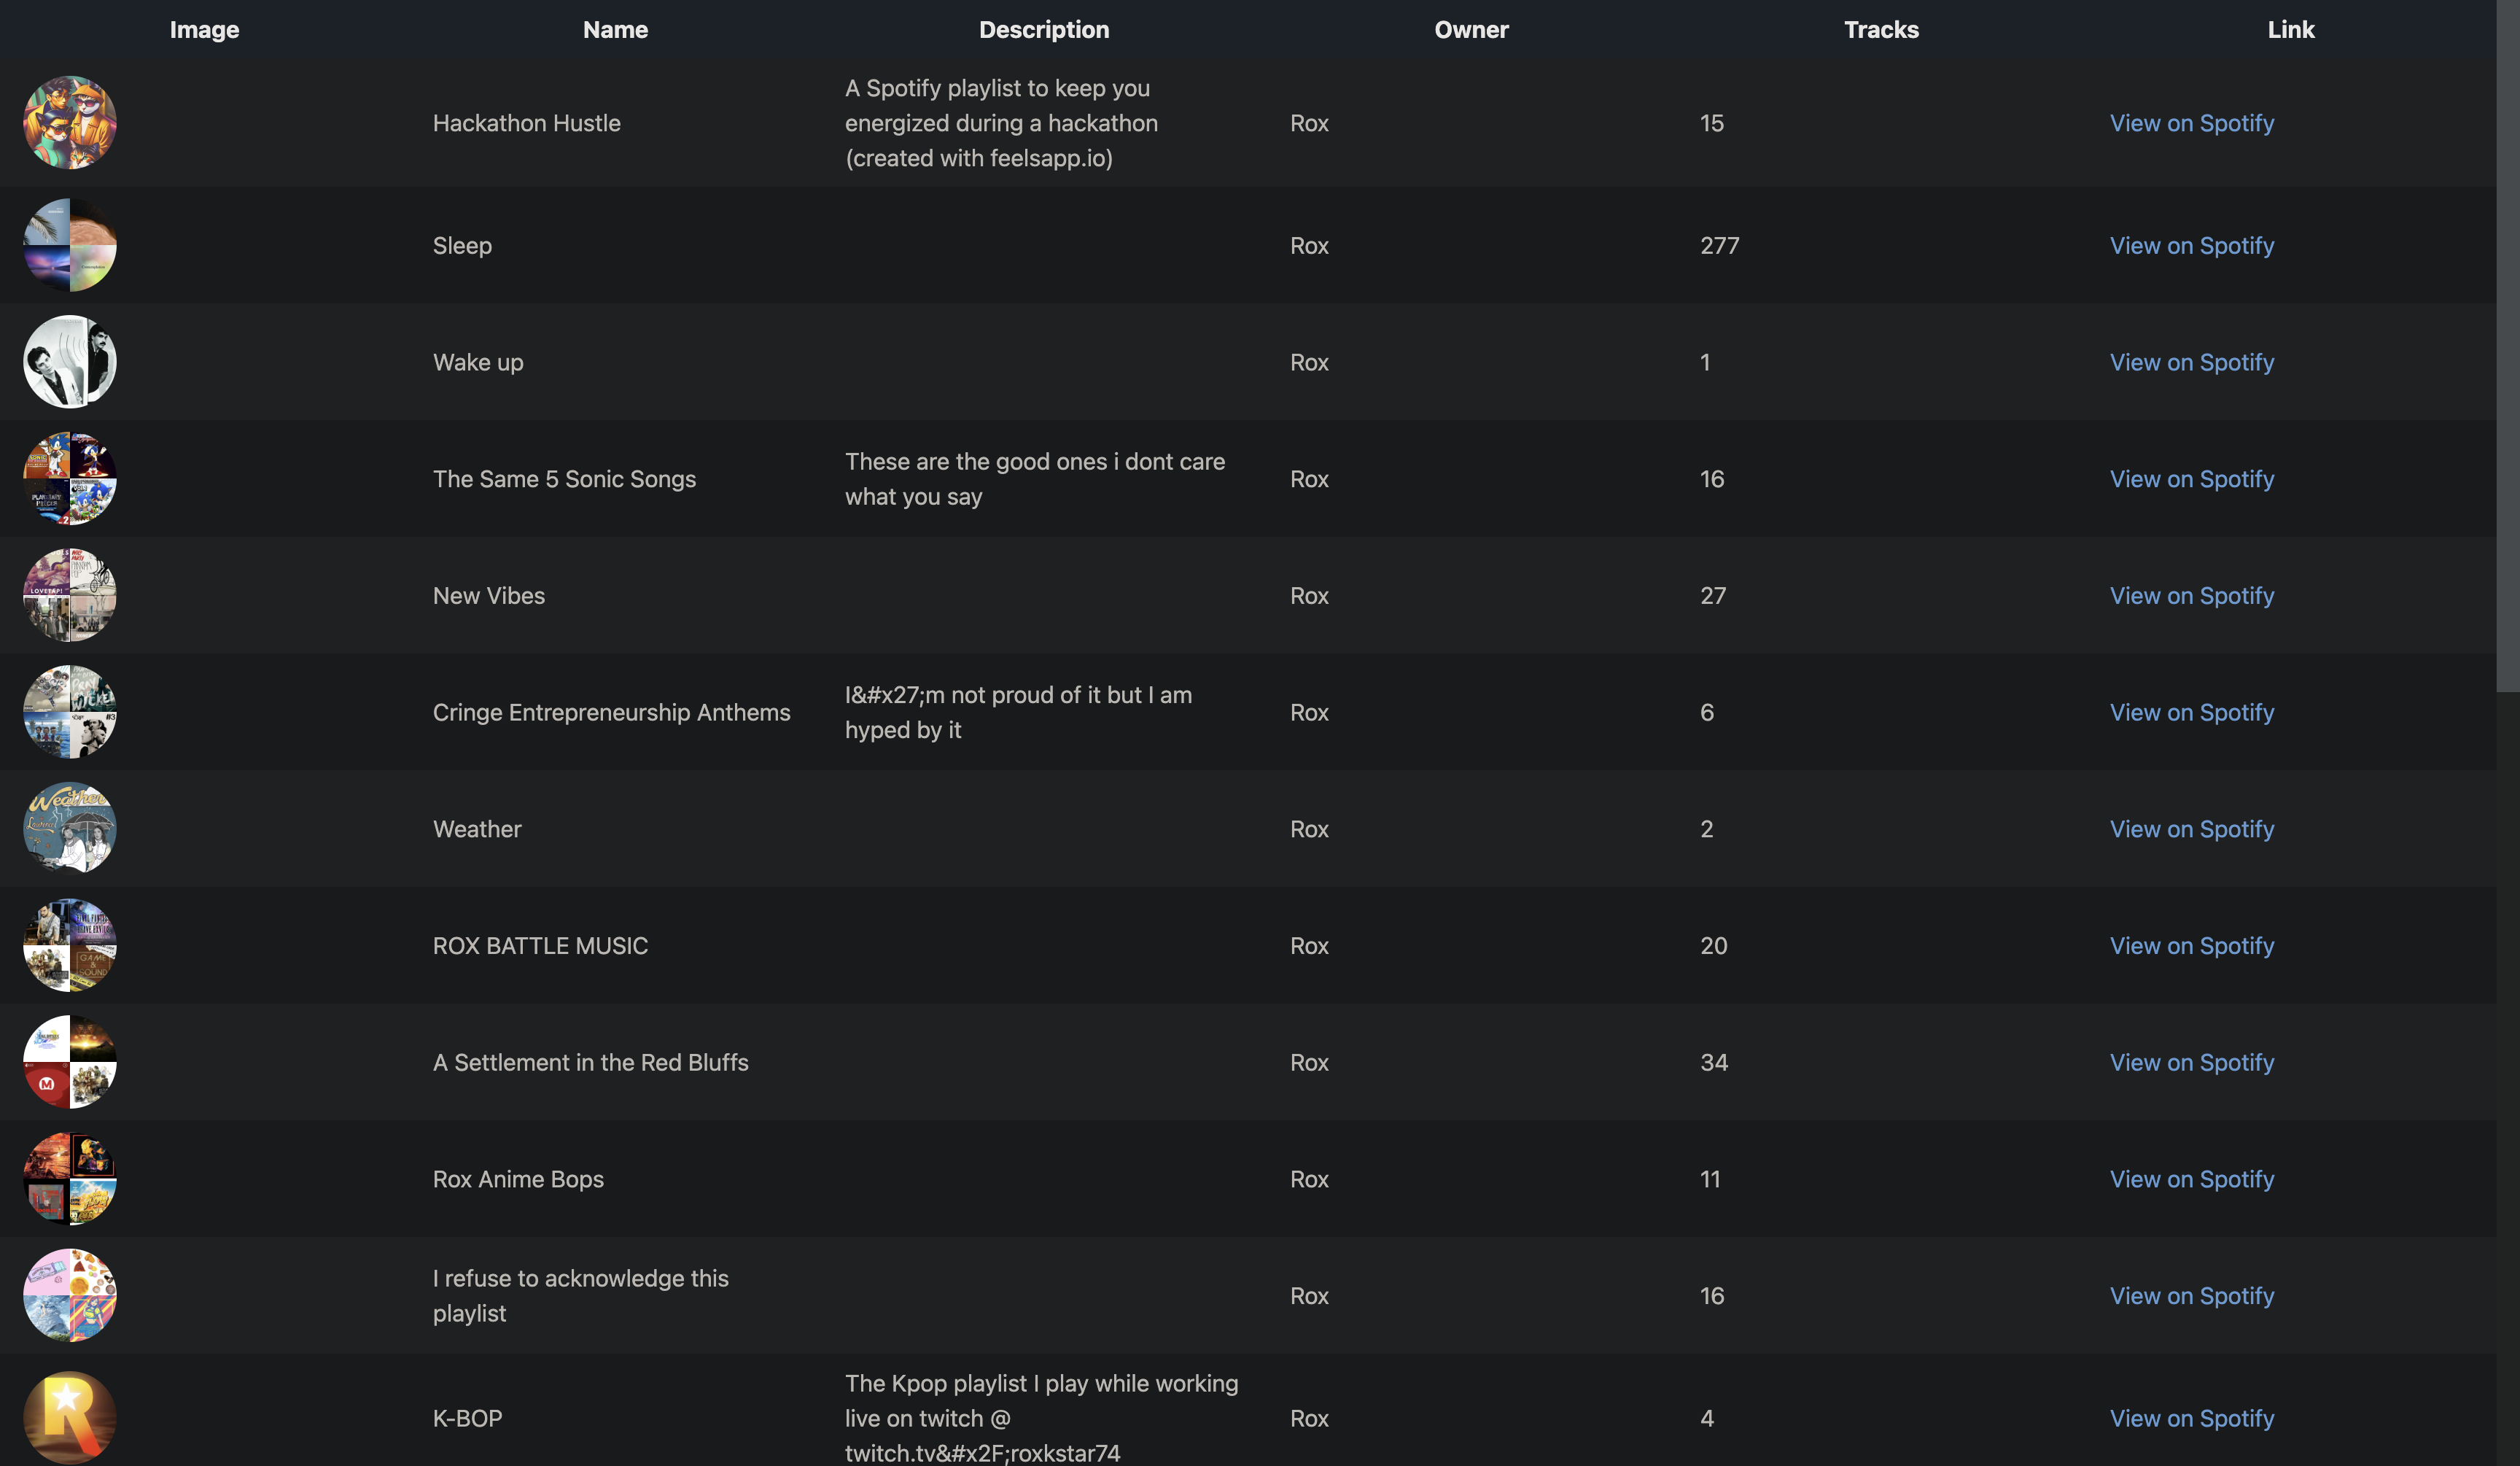Screen dimensions: 2520x1466
Task: Click the Owner column header
Action: 1471,30
